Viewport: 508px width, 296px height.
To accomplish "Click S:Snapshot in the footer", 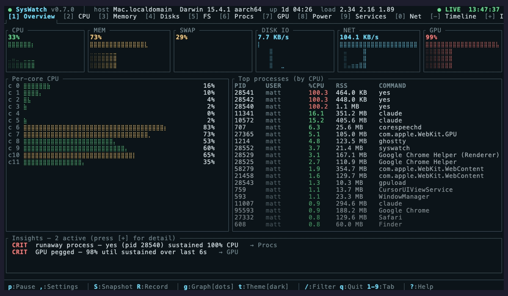I will pos(113,287).
